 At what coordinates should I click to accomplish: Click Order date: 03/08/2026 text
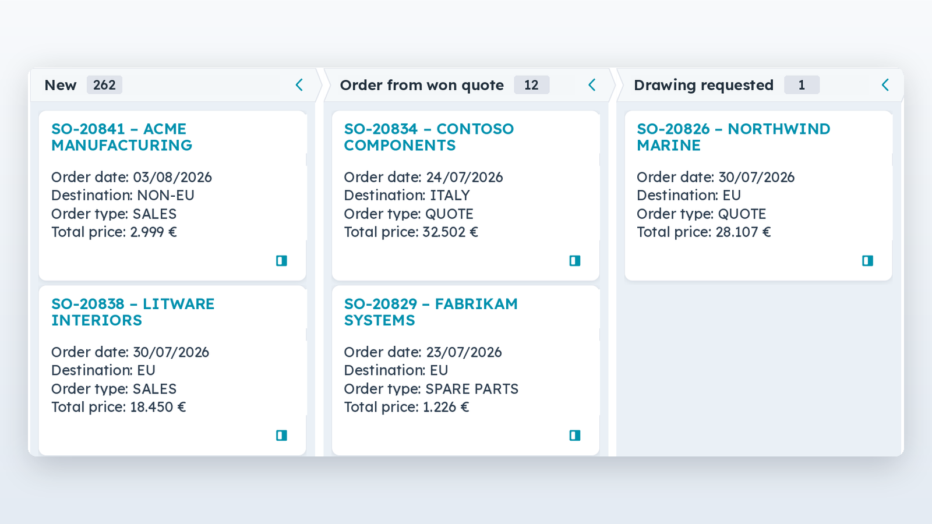(x=132, y=177)
